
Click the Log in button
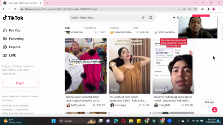click(20, 83)
